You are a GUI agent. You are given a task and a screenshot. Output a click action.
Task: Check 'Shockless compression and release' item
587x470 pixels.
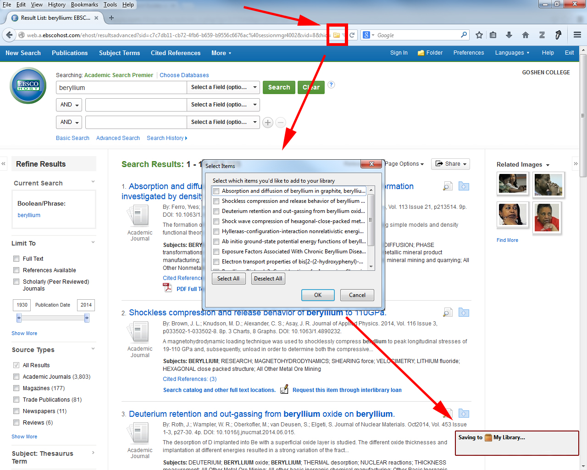tap(216, 201)
